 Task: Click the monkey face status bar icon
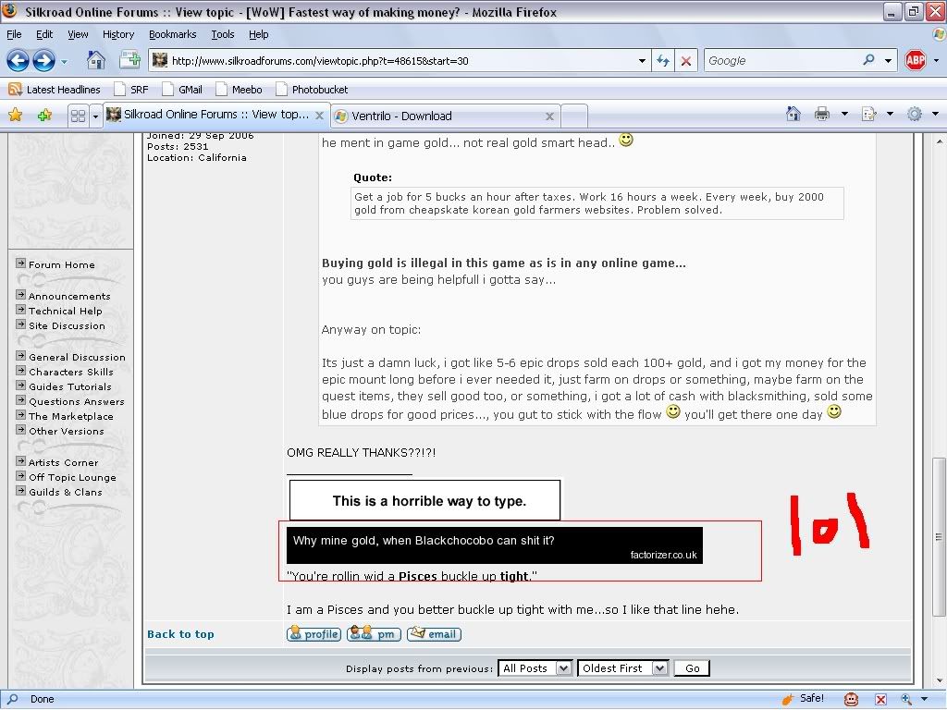851,699
